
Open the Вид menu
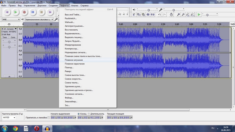pyautogui.click(x=20, y=6)
